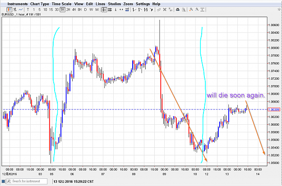Switch to 15 minute time scale
The width and height of the screenshot is (282, 186).
point(51,9)
